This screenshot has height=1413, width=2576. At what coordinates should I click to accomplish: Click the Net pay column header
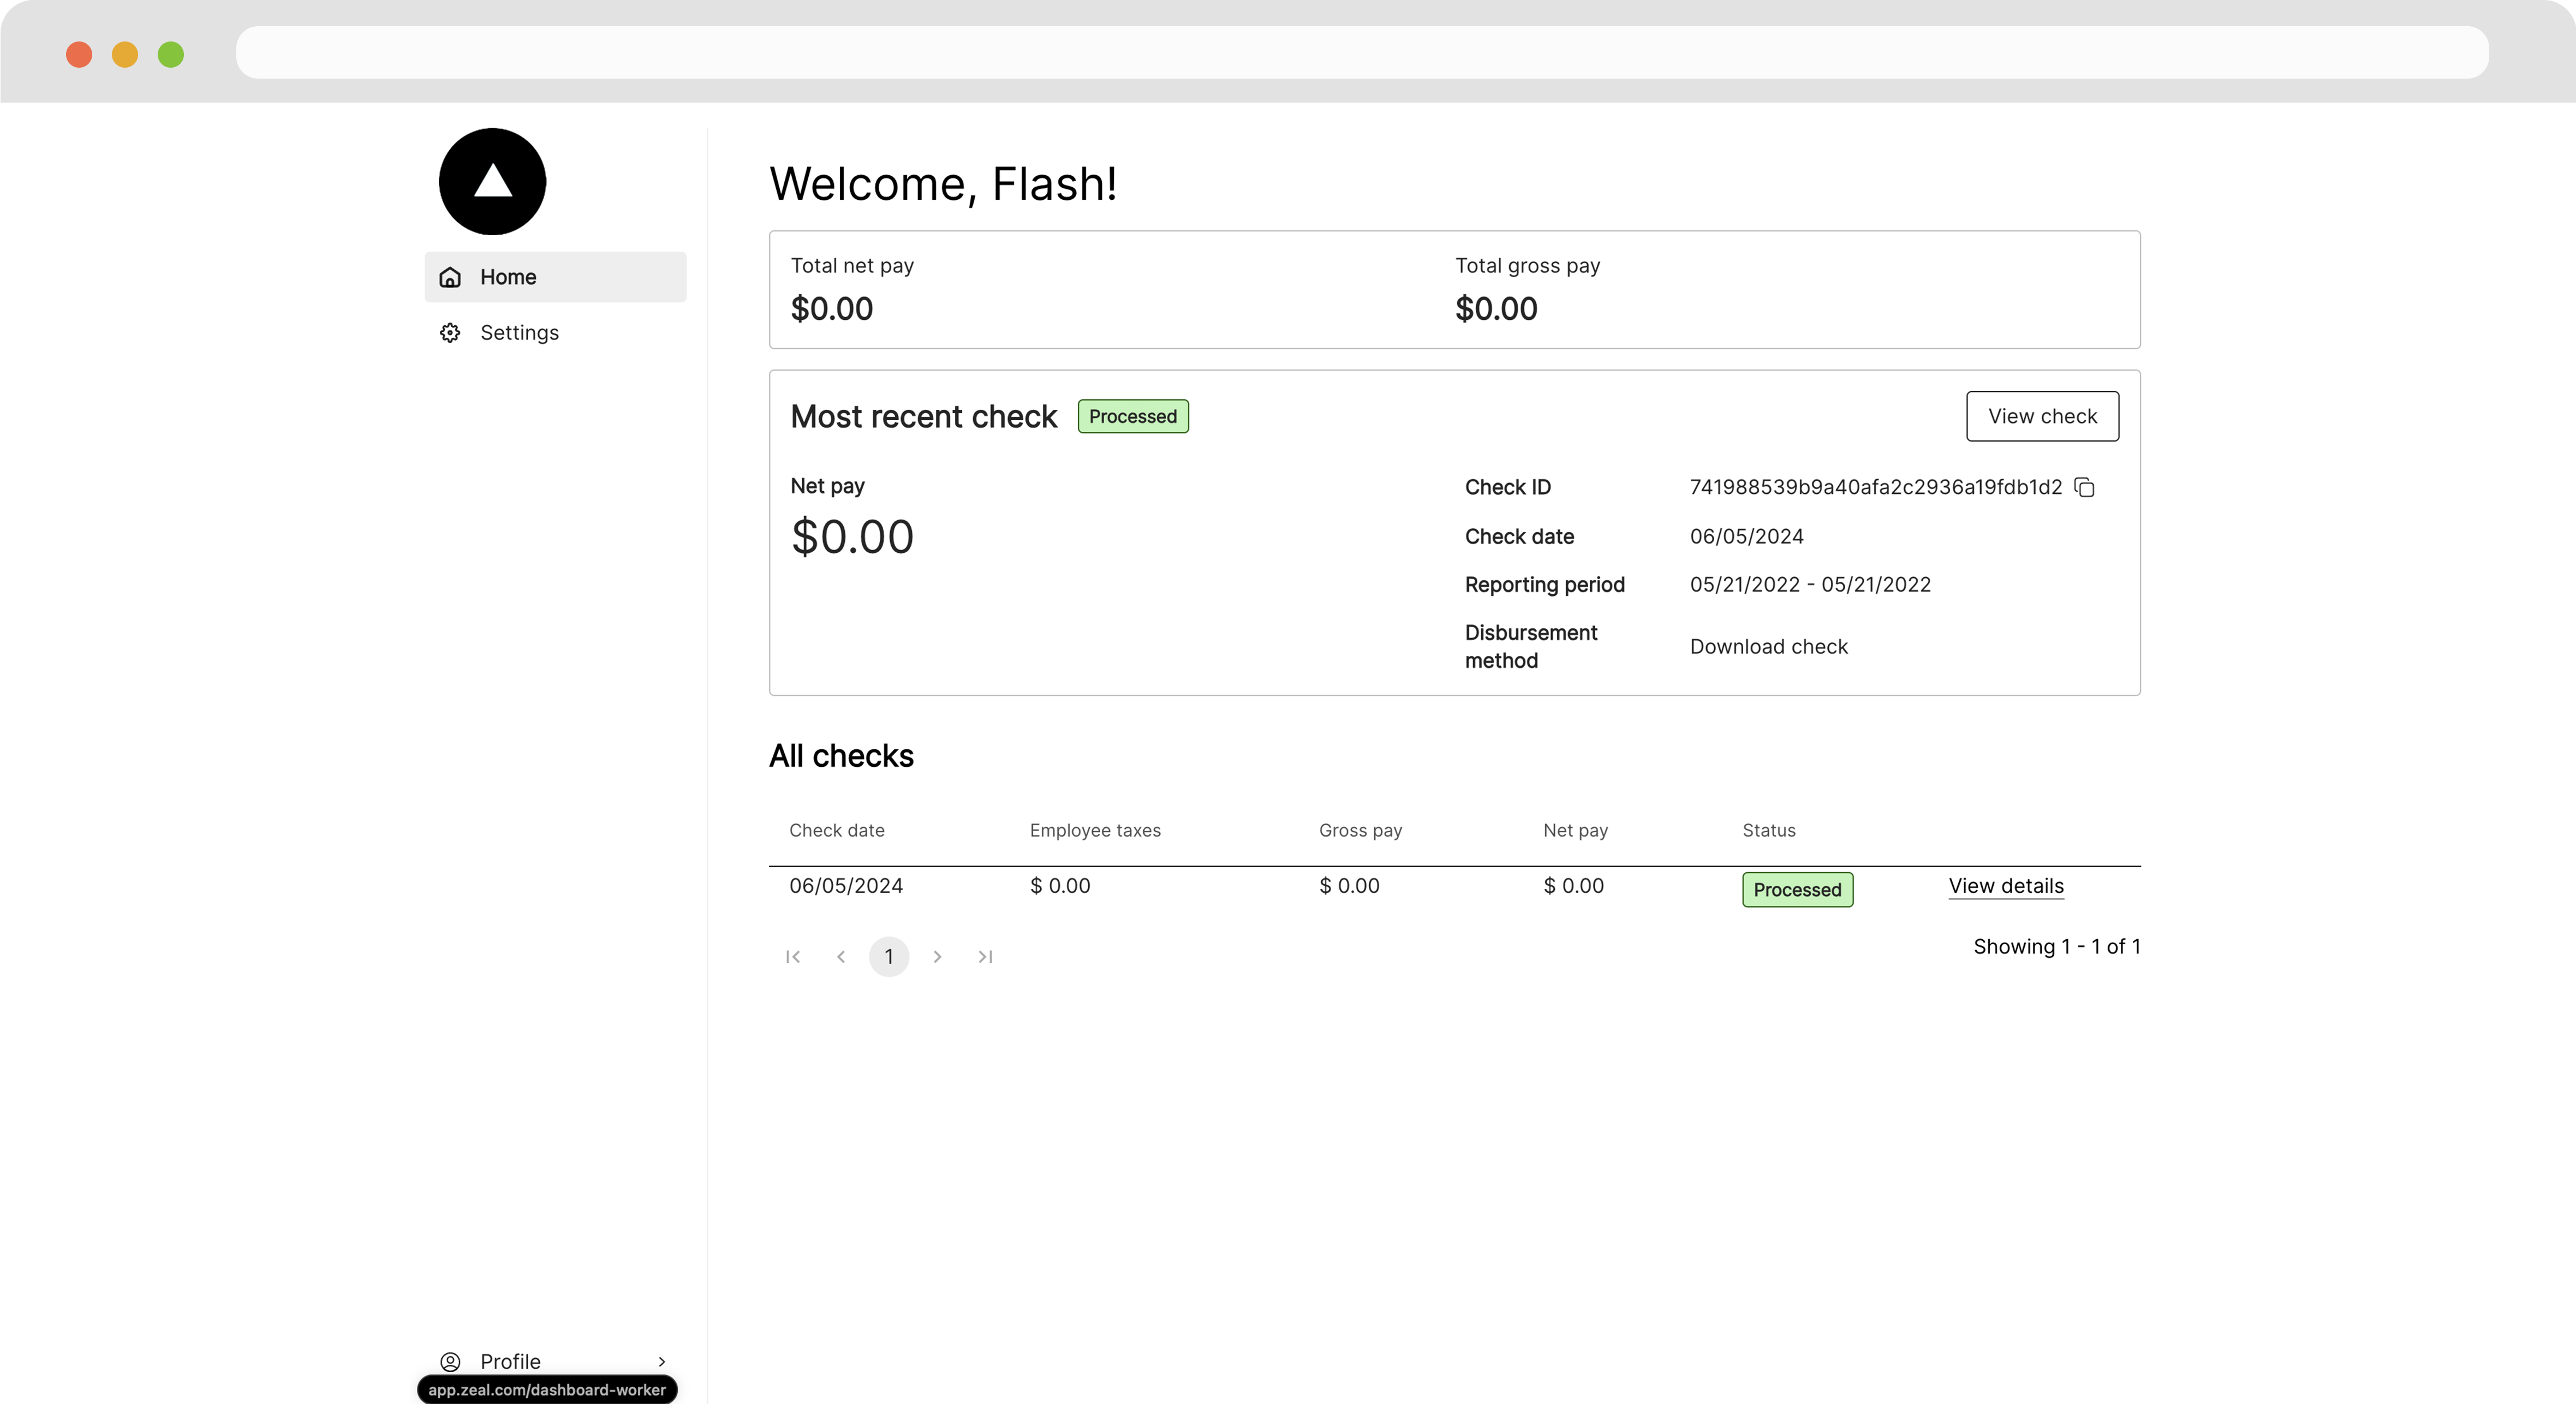click(x=1575, y=830)
